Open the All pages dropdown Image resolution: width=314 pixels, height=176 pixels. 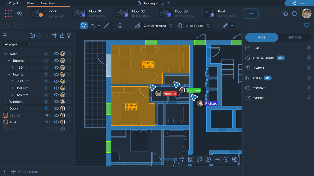click(17, 44)
